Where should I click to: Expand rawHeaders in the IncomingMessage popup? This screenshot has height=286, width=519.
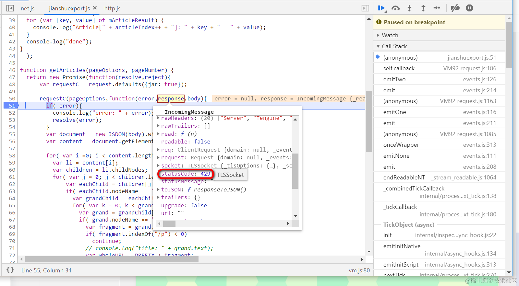pos(158,118)
